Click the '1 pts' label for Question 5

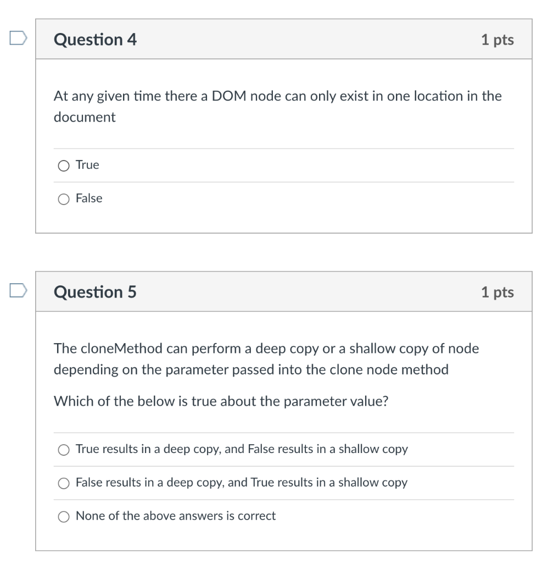(498, 292)
